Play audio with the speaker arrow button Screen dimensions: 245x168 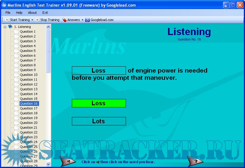(x=68, y=161)
